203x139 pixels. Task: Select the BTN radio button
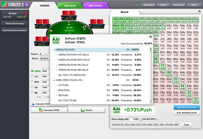click(32, 82)
